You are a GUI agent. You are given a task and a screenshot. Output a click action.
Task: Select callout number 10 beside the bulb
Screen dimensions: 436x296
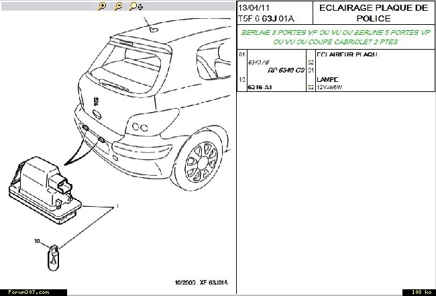[38, 240]
